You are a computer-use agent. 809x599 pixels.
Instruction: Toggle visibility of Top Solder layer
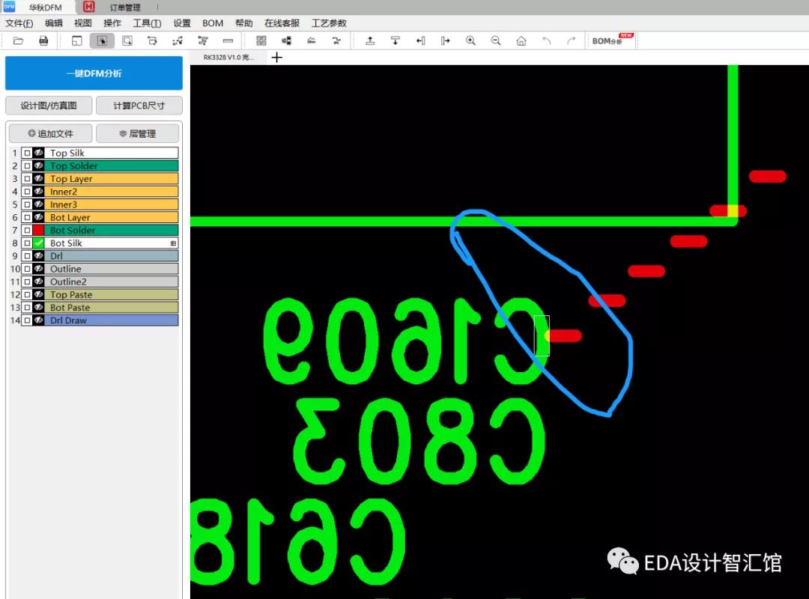(39, 165)
